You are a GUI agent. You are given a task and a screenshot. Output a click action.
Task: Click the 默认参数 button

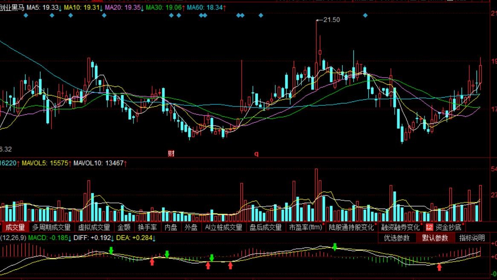(435, 238)
